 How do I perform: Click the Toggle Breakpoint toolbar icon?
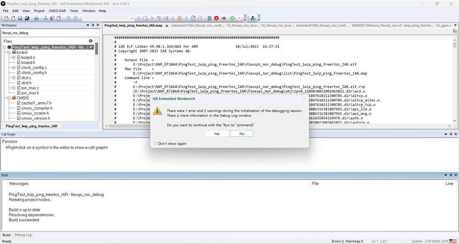(223, 18)
